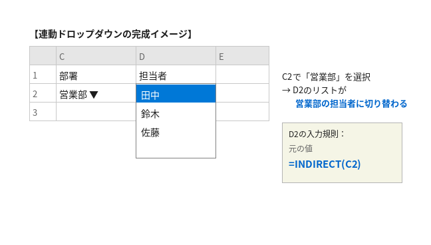This screenshot has height=245, width=431.
Task: Select empty cell C3
Action: pyautogui.click(x=96, y=112)
